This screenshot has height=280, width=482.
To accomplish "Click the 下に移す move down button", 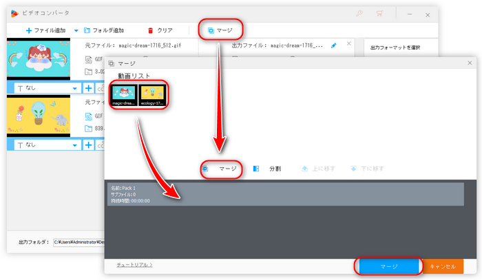I will click(x=367, y=169).
